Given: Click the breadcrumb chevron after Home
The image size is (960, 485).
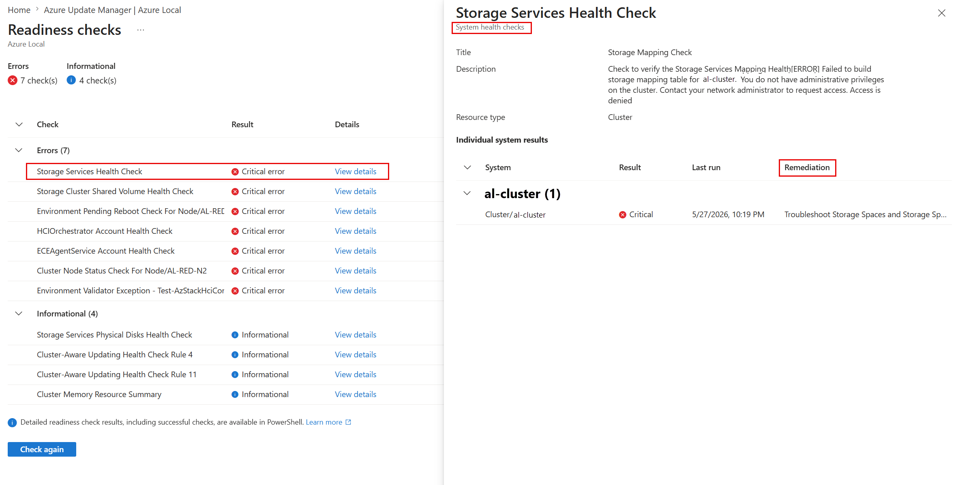Looking at the screenshot, I should pos(37,9).
